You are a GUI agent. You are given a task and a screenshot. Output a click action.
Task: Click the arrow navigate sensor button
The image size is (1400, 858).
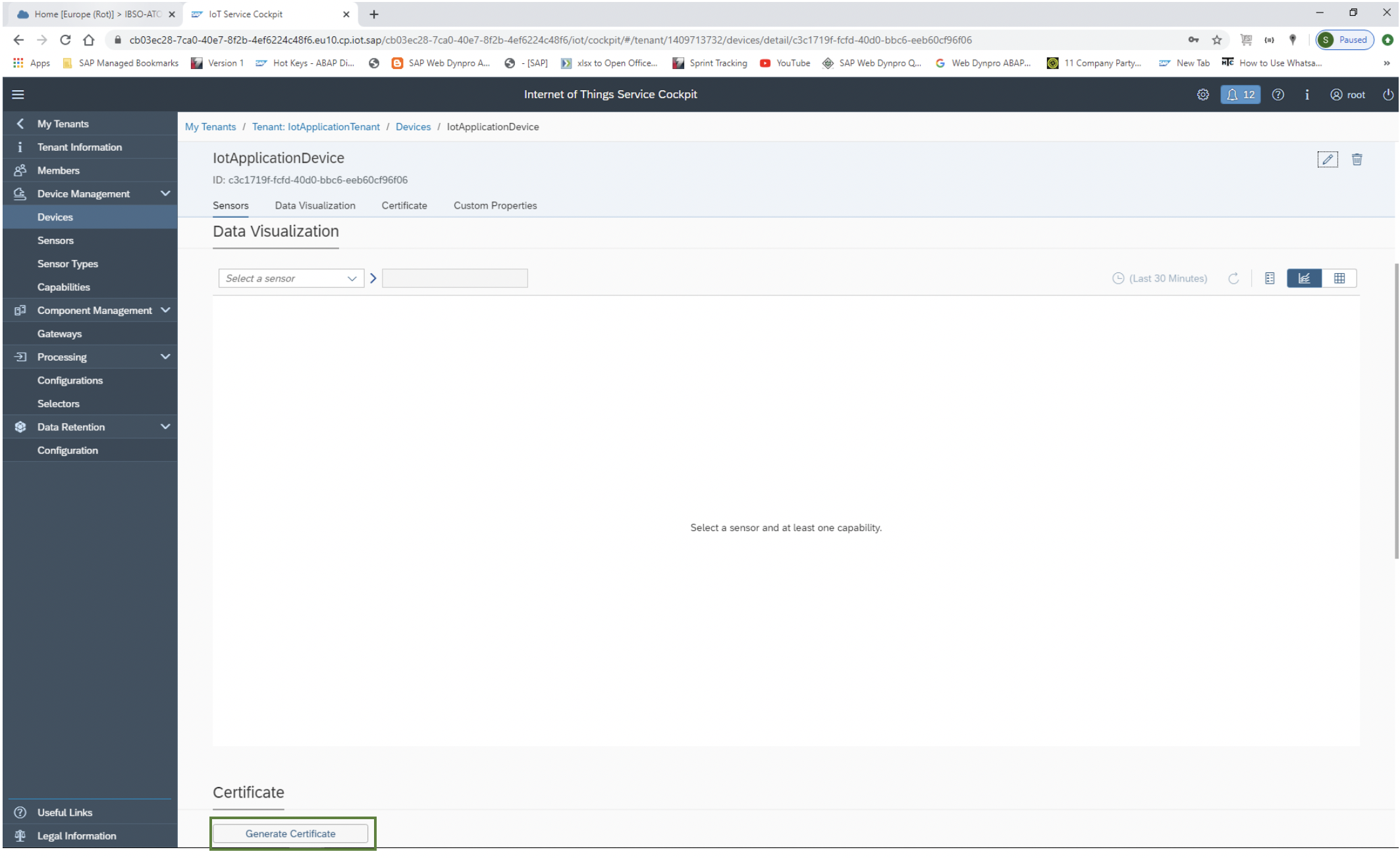click(x=373, y=278)
